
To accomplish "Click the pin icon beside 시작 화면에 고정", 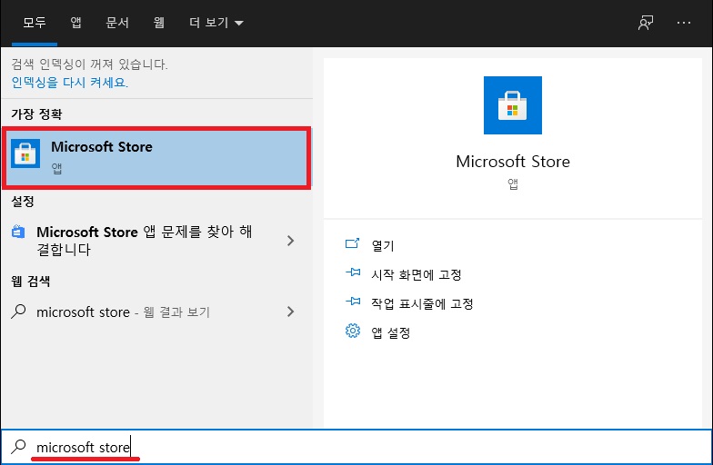I will point(353,272).
